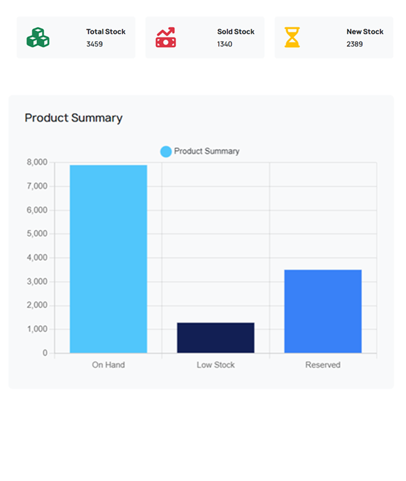
Task: Click the 8,000 y-axis tick label
Action: click(x=37, y=163)
